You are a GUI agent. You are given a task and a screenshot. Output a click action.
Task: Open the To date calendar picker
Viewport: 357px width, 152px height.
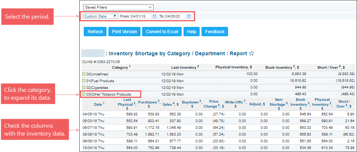pyautogui.click(x=189, y=16)
